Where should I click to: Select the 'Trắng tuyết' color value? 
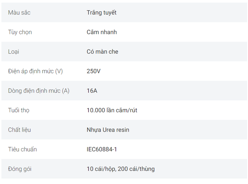point(102,12)
